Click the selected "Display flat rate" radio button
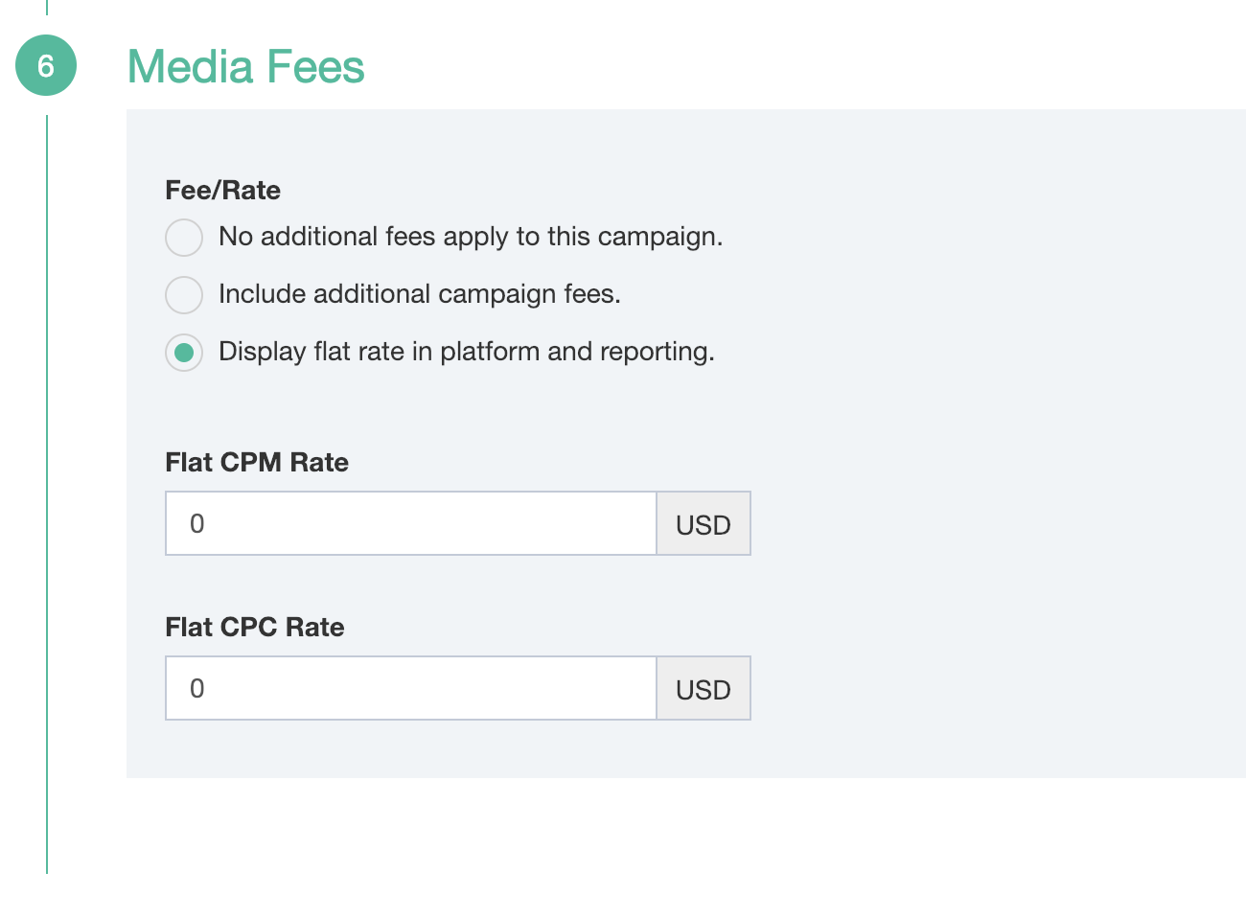This screenshot has width=1246, height=918. point(184,352)
